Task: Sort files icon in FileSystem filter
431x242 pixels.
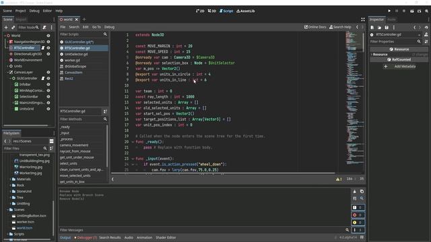Action: pyautogui.click(x=51, y=149)
